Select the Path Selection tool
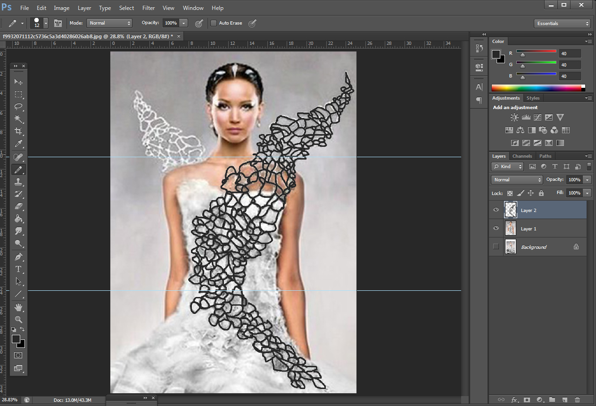Image resolution: width=596 pixels, height=406 pixels. pos(18,281)
